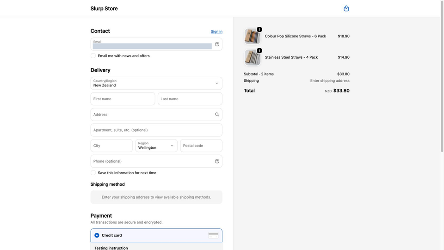The height and width of the screenshot is (250, 444).
Task: Click the Subtotal · 2 items label
Action: click(259, 74)
